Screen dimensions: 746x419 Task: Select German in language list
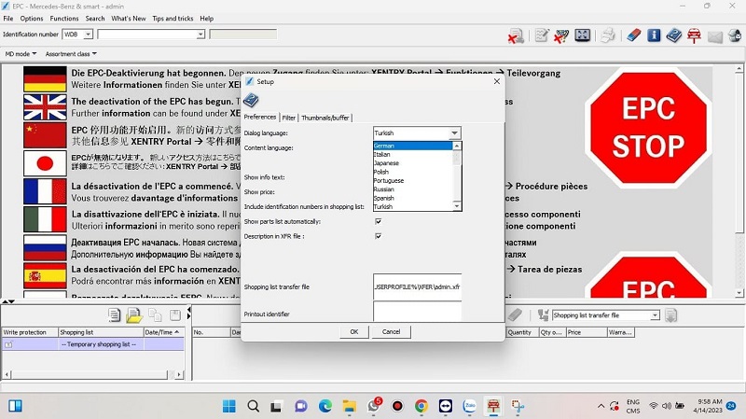point(412,146)
